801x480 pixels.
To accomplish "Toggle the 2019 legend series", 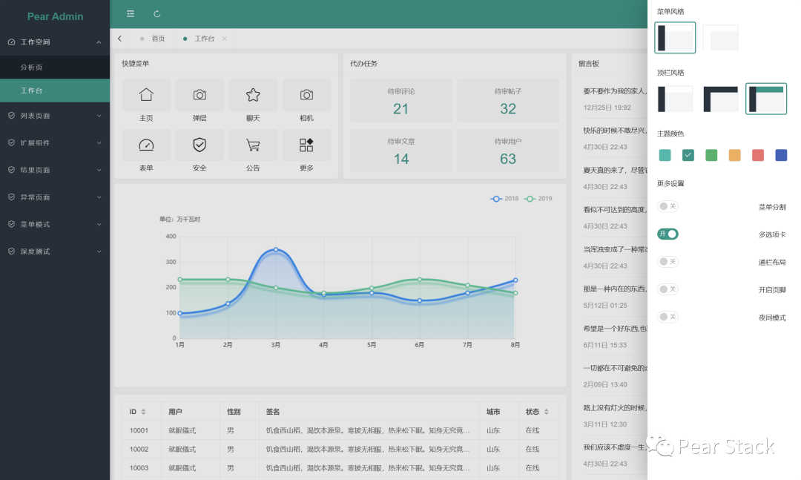I will pos(538,198).
